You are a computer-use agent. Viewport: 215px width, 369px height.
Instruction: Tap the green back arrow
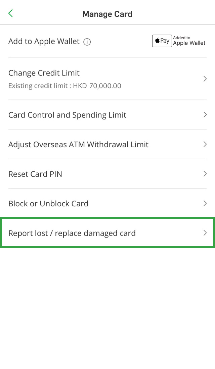coord(11,13)
